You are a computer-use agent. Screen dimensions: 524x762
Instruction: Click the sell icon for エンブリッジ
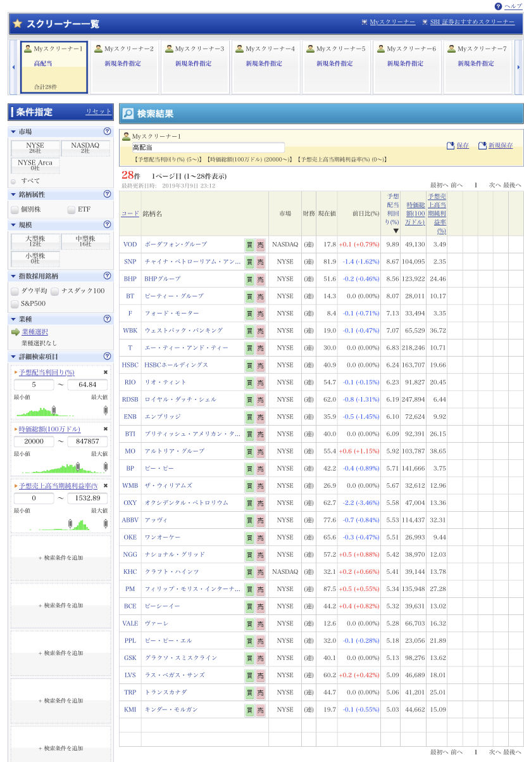(260, 417)
